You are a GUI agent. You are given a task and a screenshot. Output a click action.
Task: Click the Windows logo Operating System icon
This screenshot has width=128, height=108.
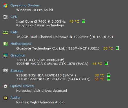point(6,6)
